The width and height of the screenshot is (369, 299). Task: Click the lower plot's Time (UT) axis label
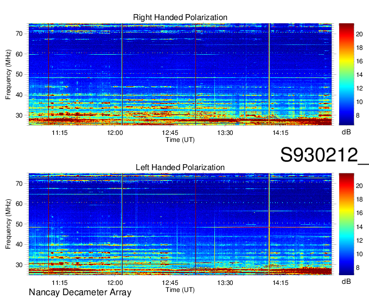[x=180, y=290]
